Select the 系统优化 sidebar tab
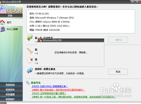 coord(11,90)
